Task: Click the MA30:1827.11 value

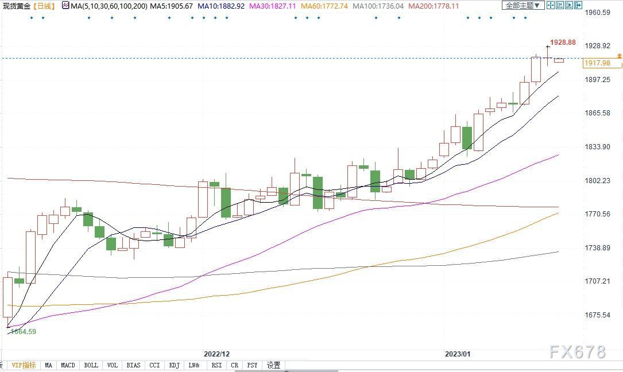Action: (x=273, y=6)
